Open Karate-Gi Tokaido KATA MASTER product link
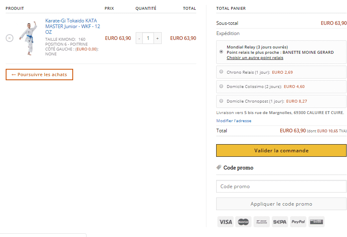 click(x=73, y=26)
